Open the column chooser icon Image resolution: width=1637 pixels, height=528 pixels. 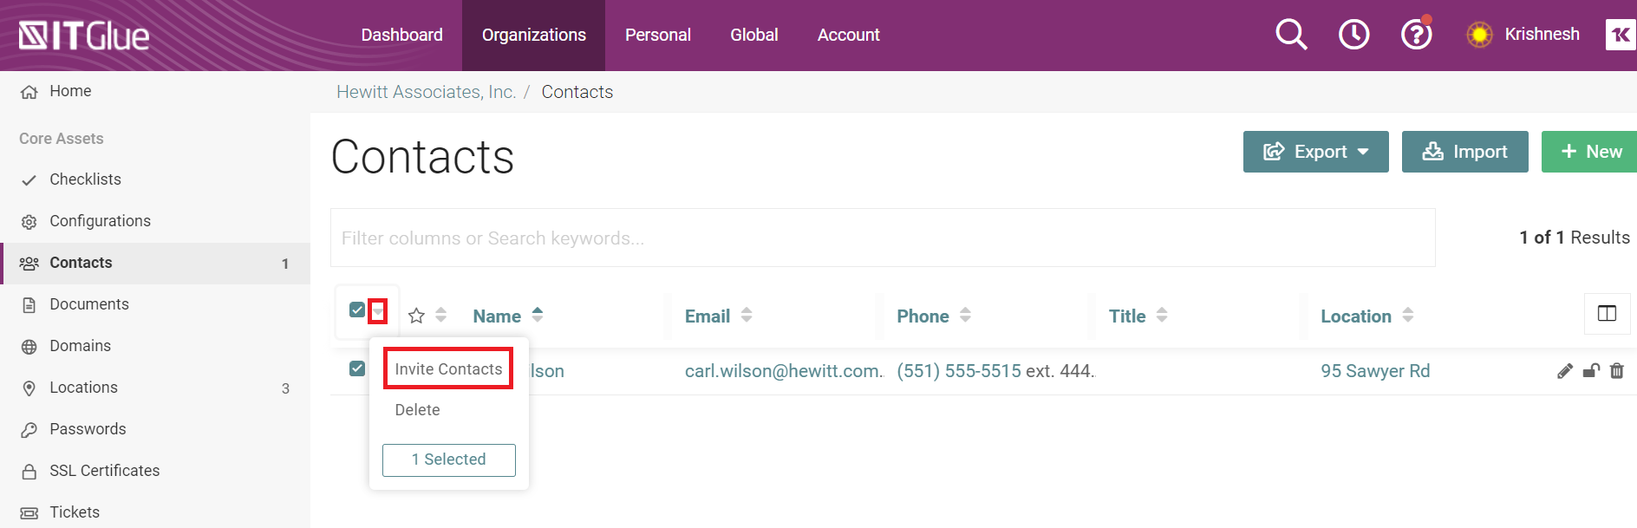(1607, 314)
